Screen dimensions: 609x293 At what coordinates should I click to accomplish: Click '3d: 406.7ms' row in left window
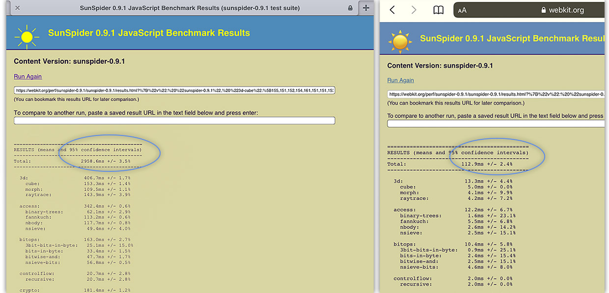coord(75,178)
